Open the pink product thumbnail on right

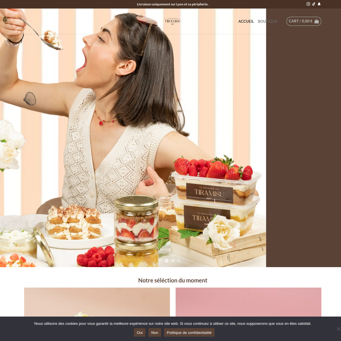[x=248, y=302]
